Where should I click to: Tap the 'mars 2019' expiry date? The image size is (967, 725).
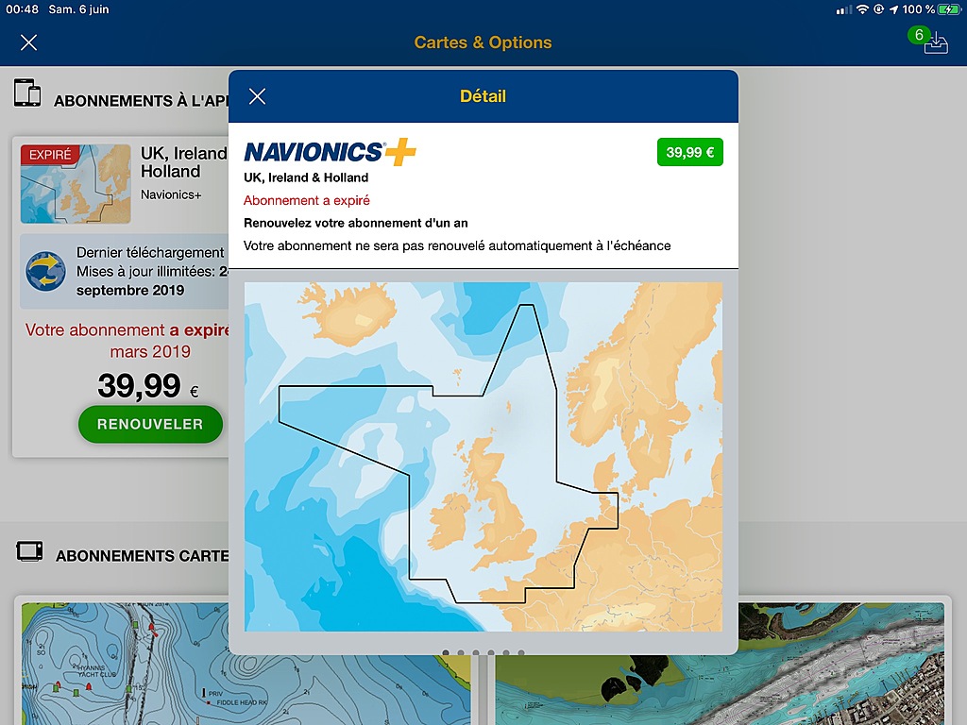tap(150, 351)
